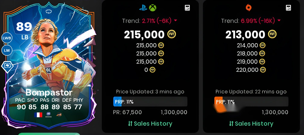Click the FUT coin beside 213,000

coord(272,34)
